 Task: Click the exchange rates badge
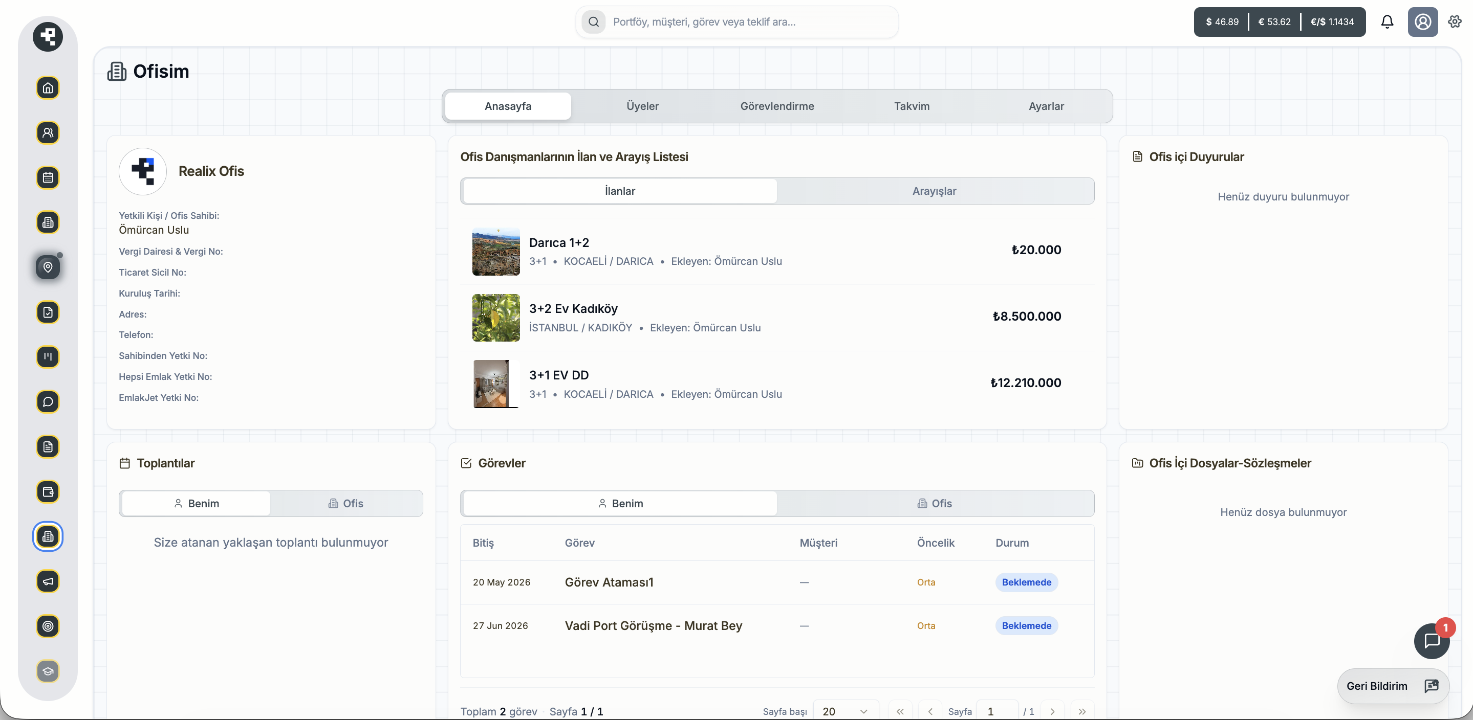click(x=1280, y=21)
